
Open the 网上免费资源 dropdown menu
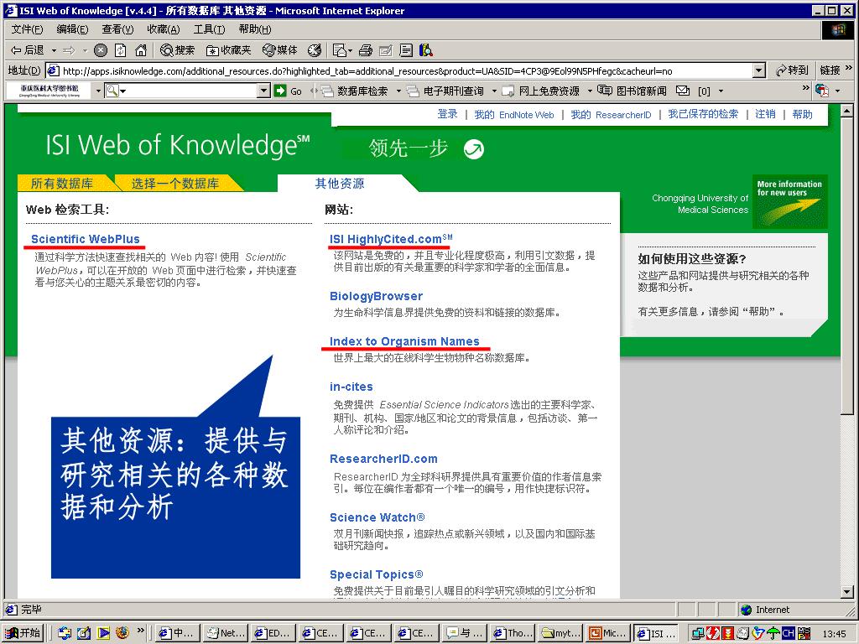point(590,91)
